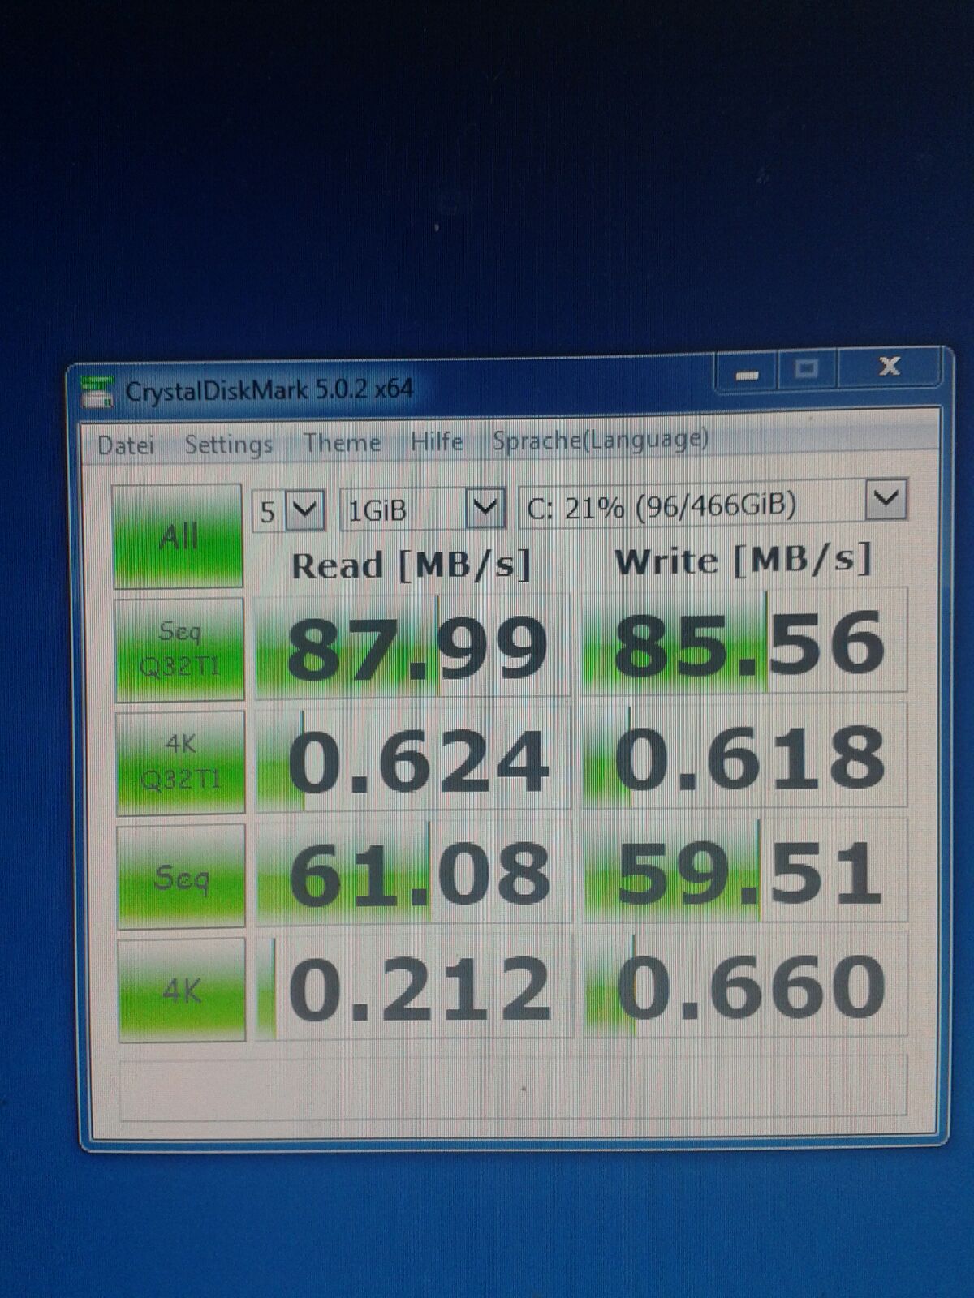Screen dimensions: 974x1298
Task: Start the plain 4K test
Action: (182, 990)
